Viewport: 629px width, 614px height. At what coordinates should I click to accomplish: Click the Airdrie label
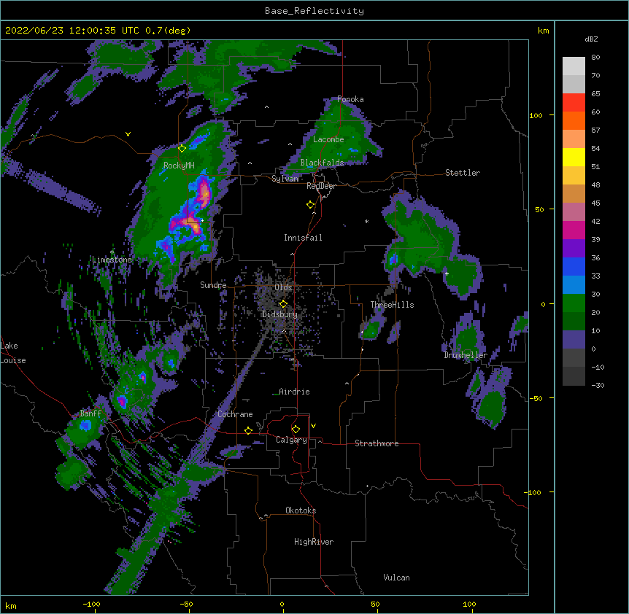coord(294,392)
